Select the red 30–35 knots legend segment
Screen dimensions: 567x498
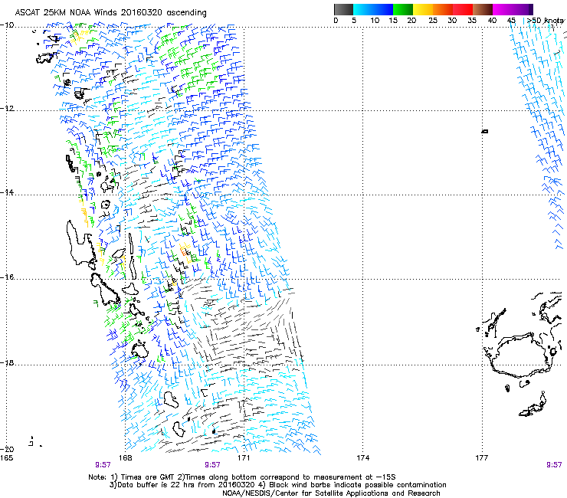tap(463, 9)
